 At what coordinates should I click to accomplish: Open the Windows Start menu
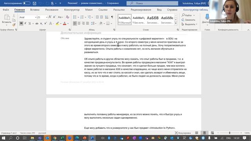[4, 138]
